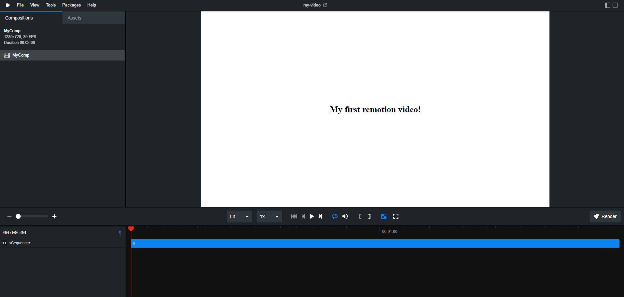Step back one frame

tap(303, 216)
